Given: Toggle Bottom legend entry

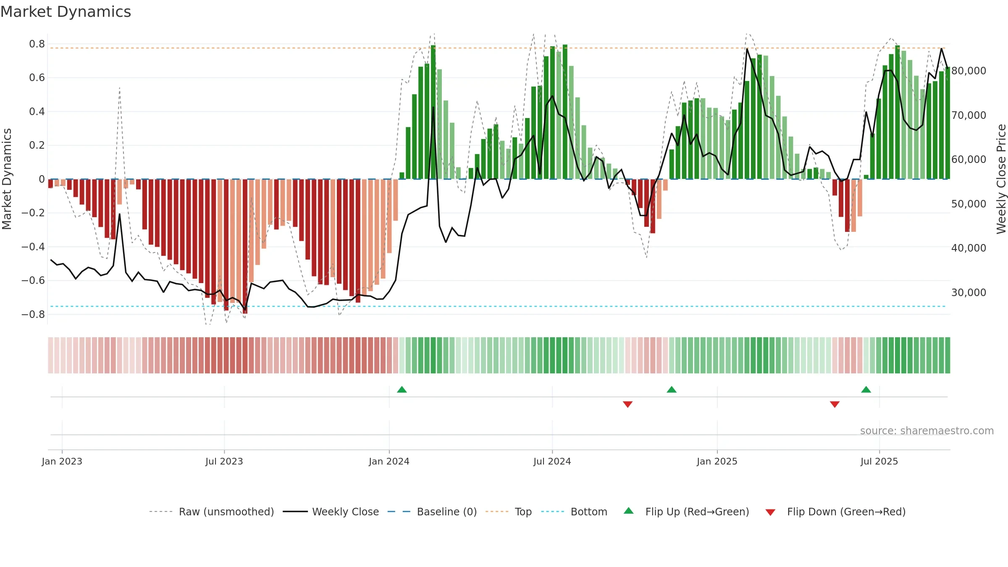Looking at the screenshot, I should tap(574, 512).
